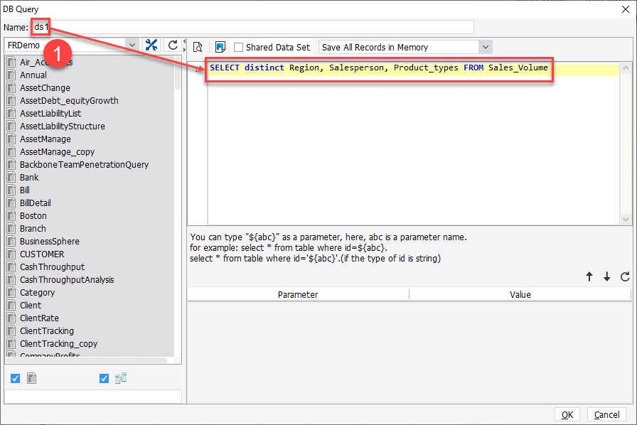Enable the Shared Data Set option

(x=240, y=47)
